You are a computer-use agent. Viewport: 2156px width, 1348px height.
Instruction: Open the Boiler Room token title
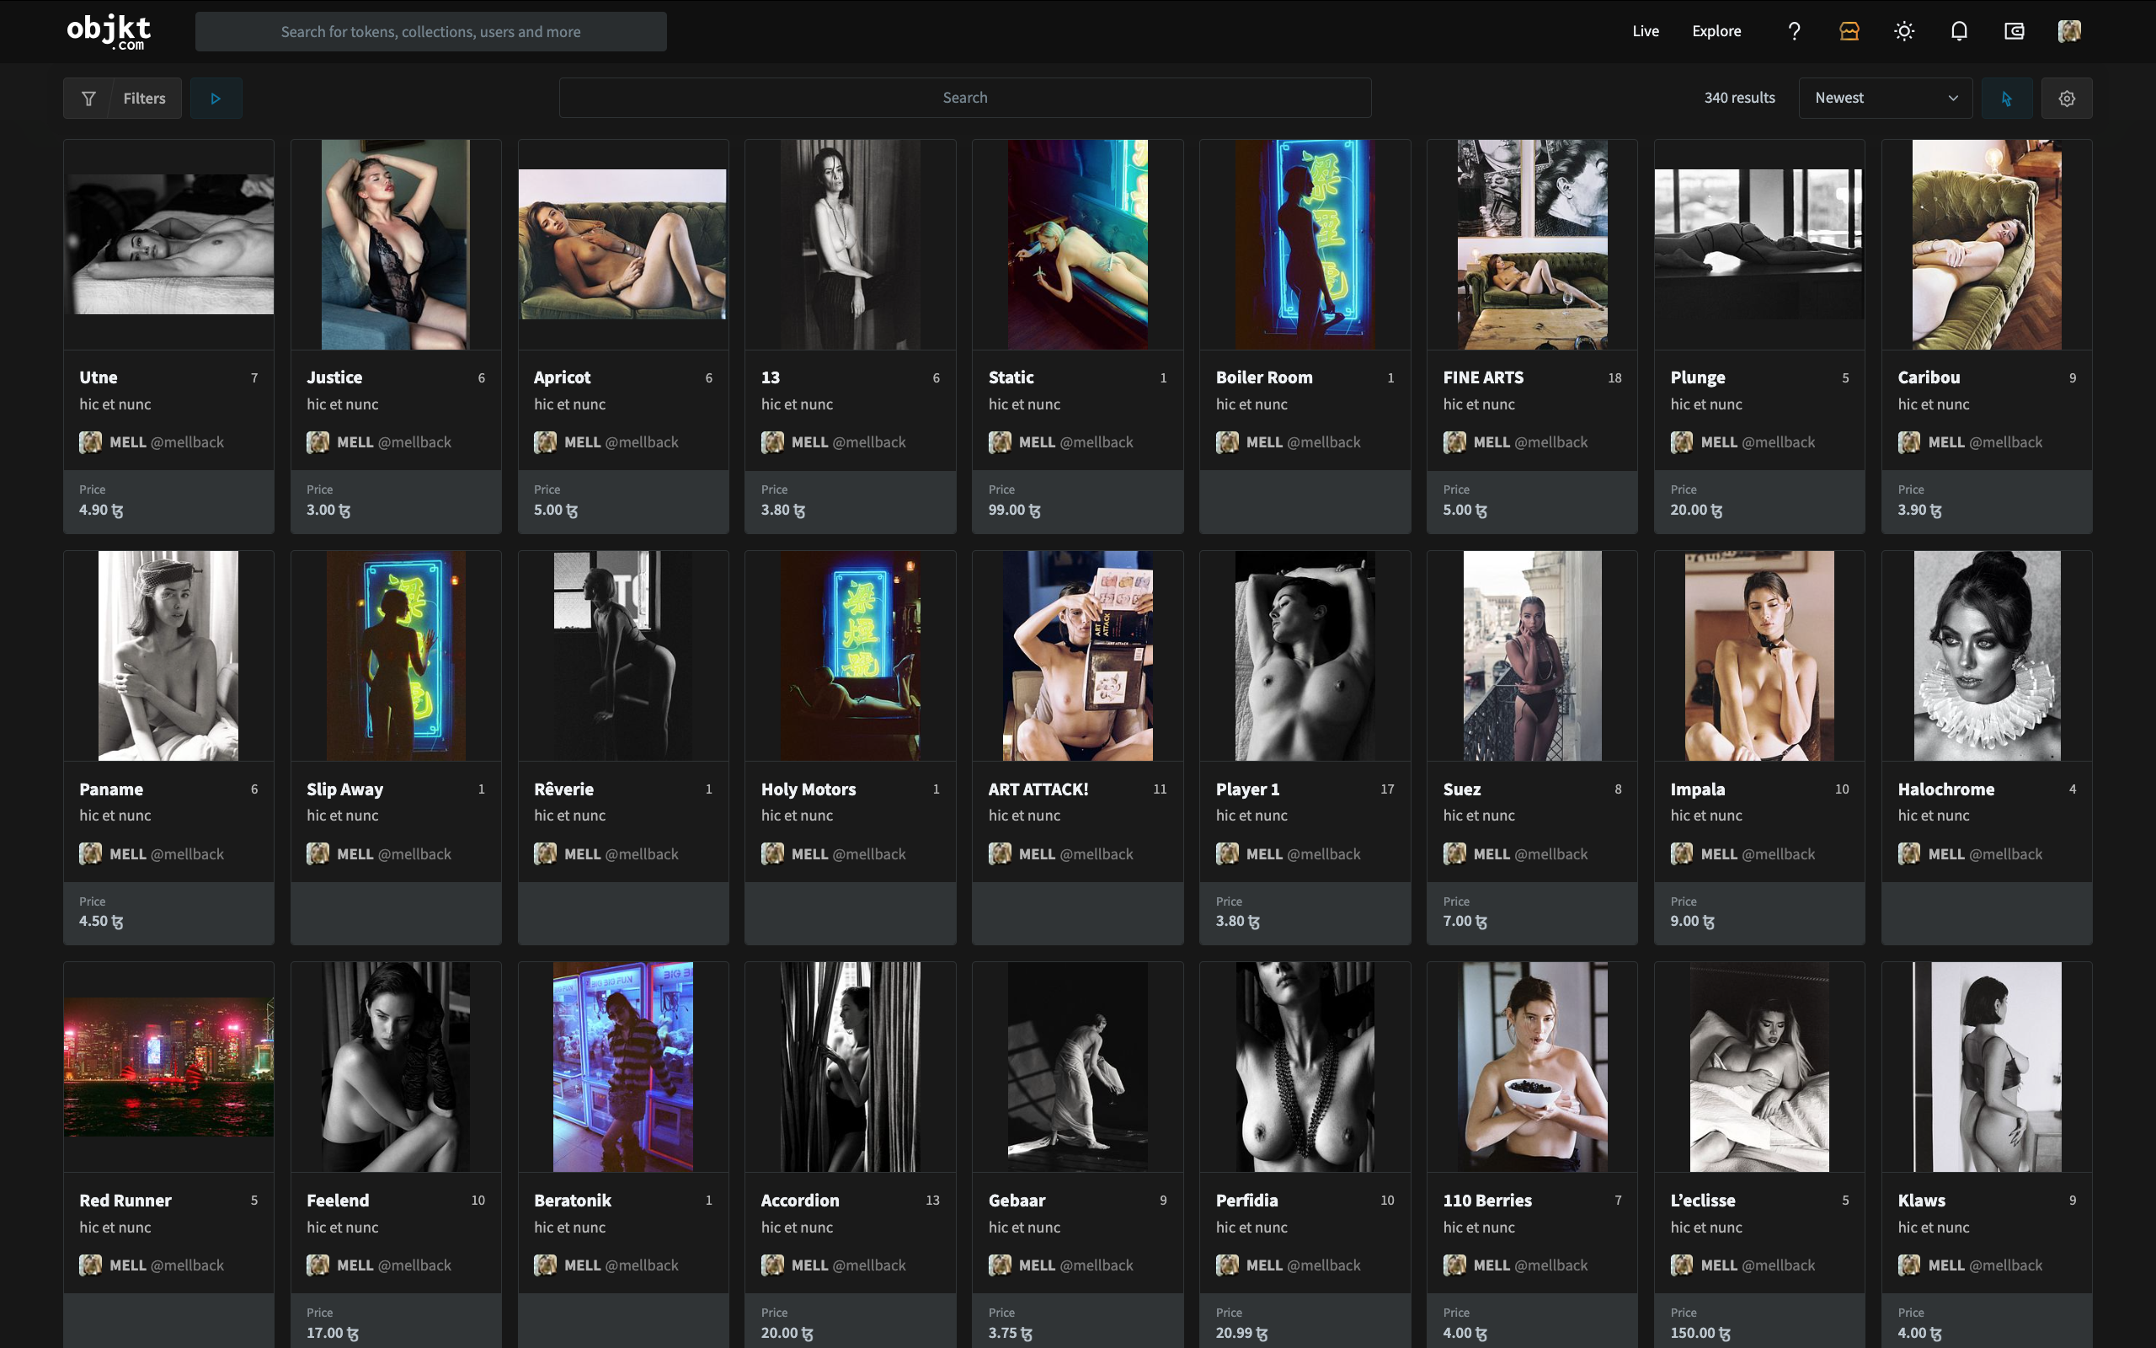pos(1263,377)
